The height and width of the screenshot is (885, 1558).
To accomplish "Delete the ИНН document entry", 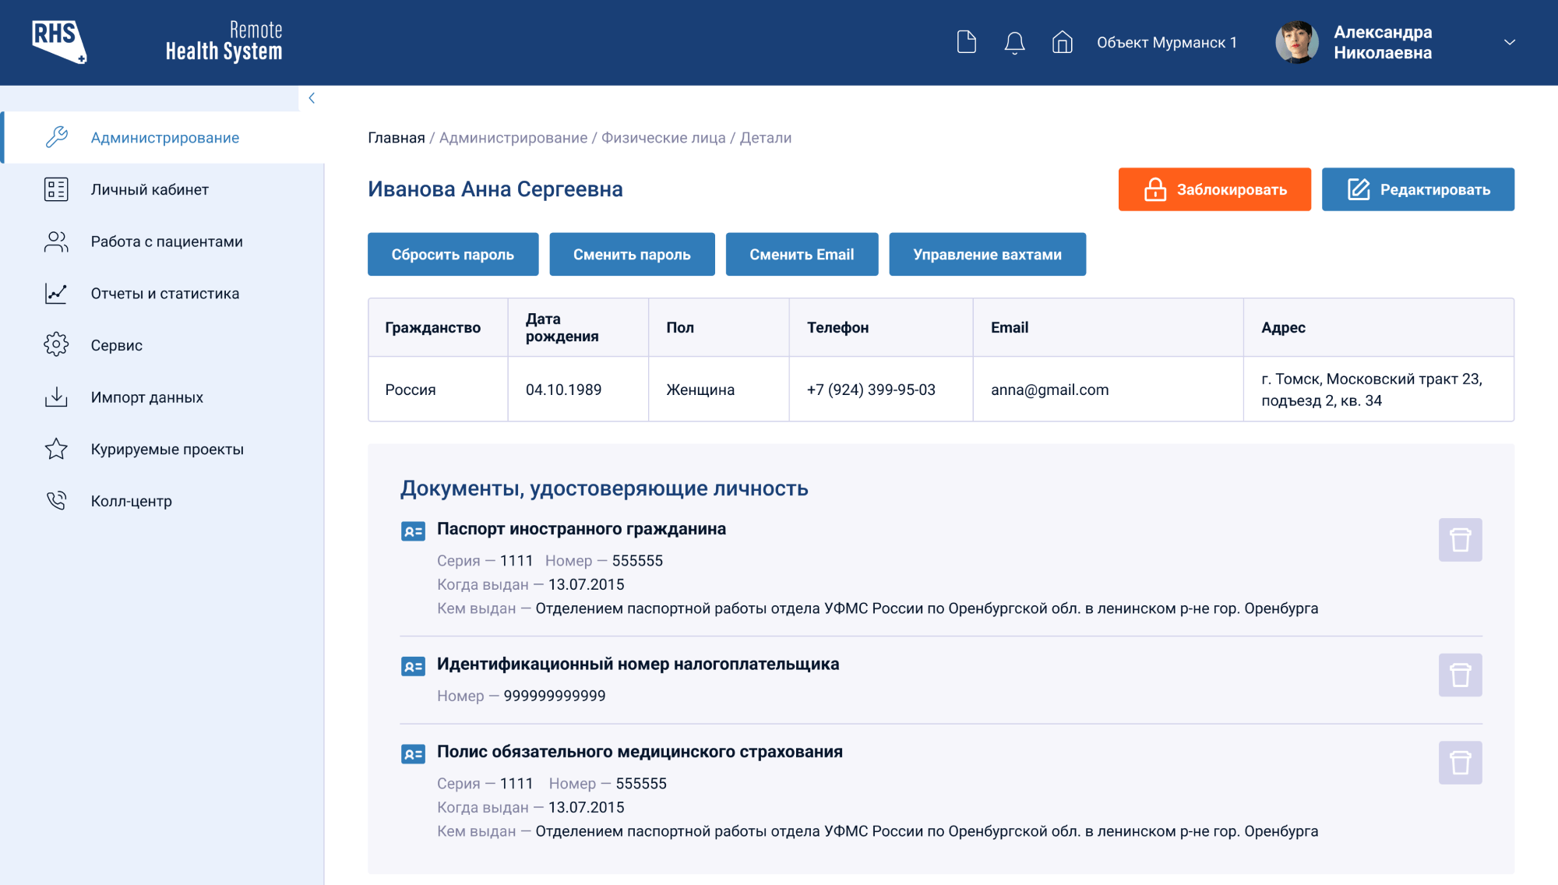I will (1460, 675).
